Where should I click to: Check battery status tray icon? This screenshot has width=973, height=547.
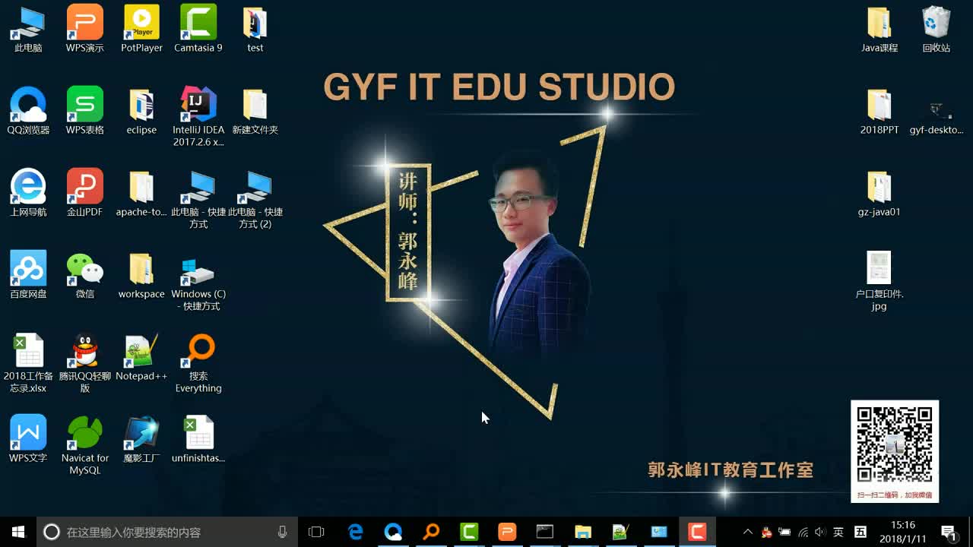point(784,532)
